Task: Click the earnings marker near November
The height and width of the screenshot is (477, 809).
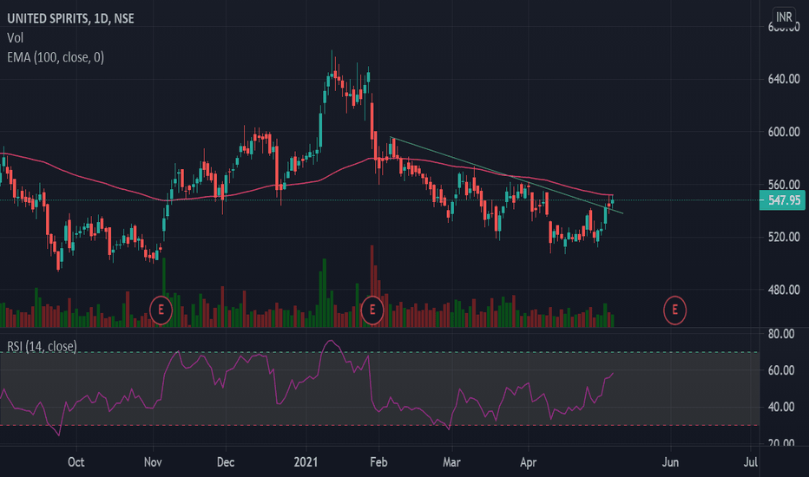Action: (161, 310)
